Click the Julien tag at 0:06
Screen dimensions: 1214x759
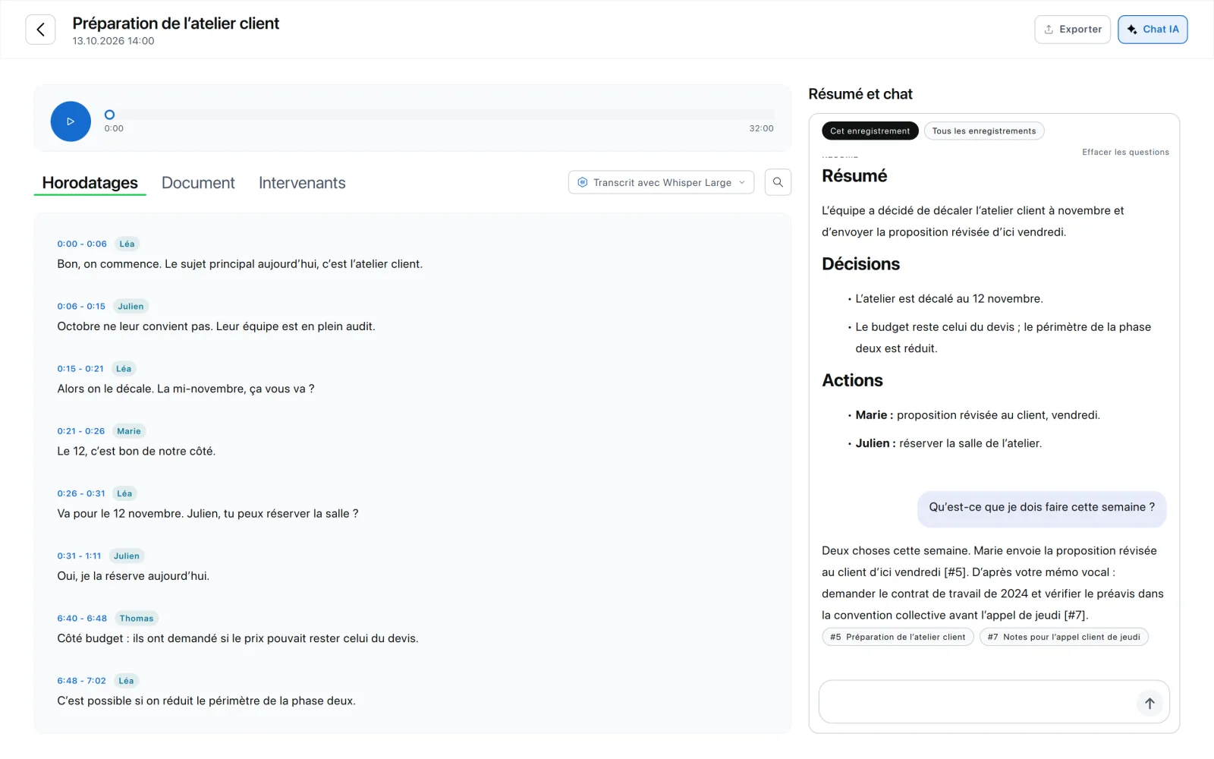pyautogui.click(x=131, y=307)
